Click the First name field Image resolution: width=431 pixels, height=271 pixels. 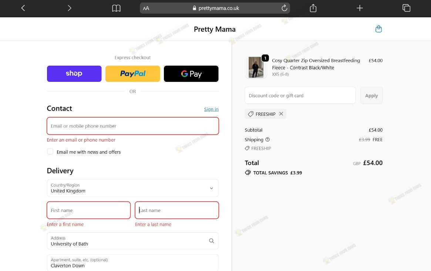pyautogui.click(x=88, y=210)
